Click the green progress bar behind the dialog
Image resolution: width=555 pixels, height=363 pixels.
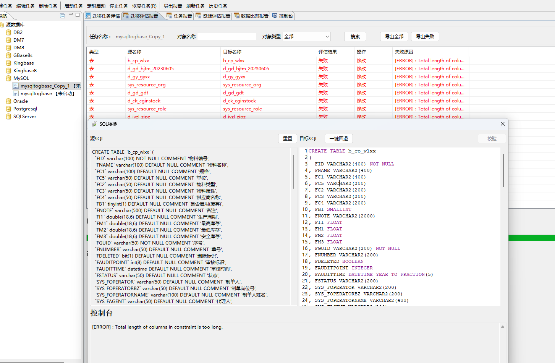click(x=531, y=238)
